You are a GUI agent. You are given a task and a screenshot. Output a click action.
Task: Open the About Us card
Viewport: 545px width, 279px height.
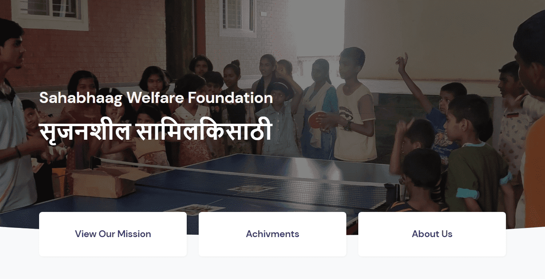[432, 234]
